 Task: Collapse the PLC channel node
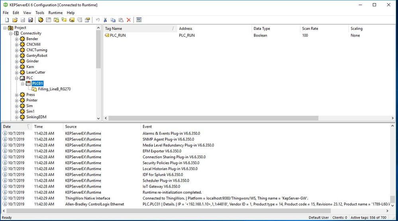pyautogui.click(x=17, y=78)
